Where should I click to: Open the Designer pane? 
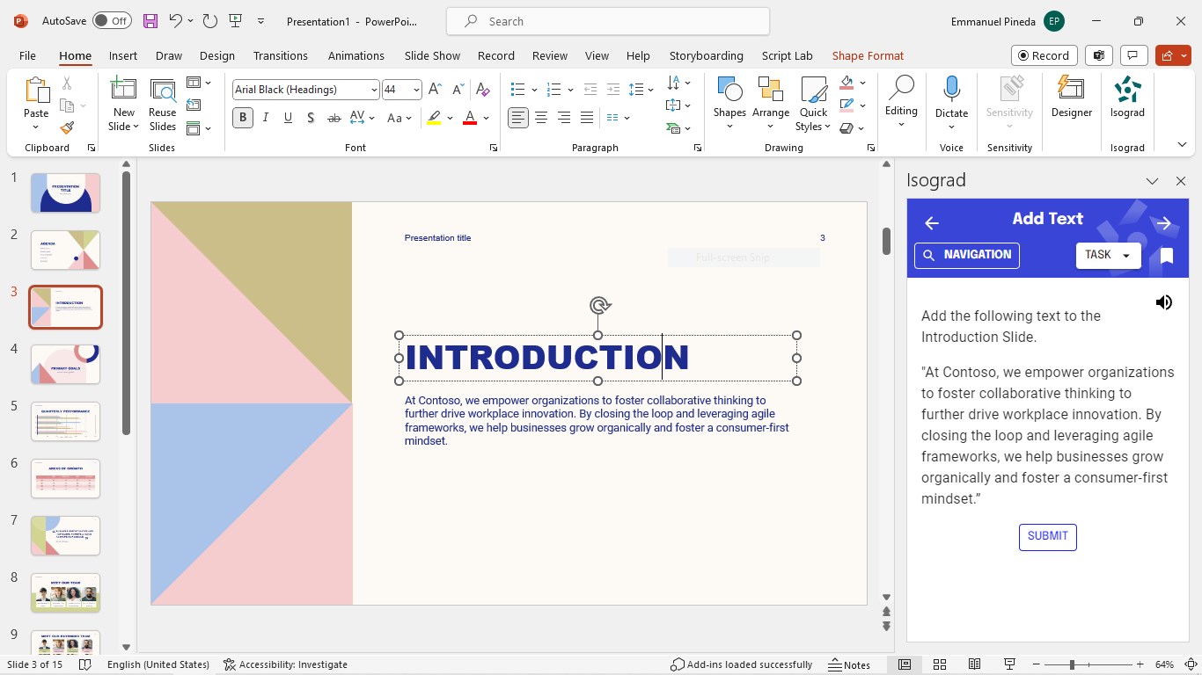[1071, 97]
